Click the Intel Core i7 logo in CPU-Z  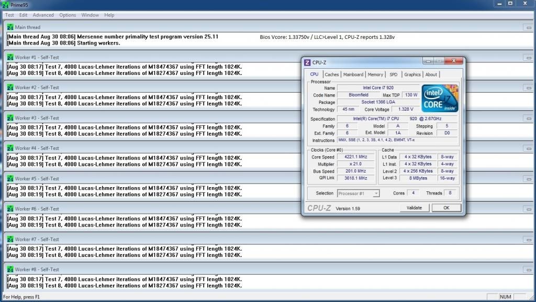click(440, 99)
